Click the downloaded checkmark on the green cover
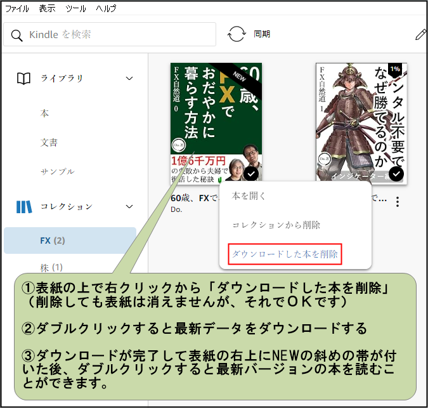The width and height of the screenshot is (428, 408). coord(251,174)
